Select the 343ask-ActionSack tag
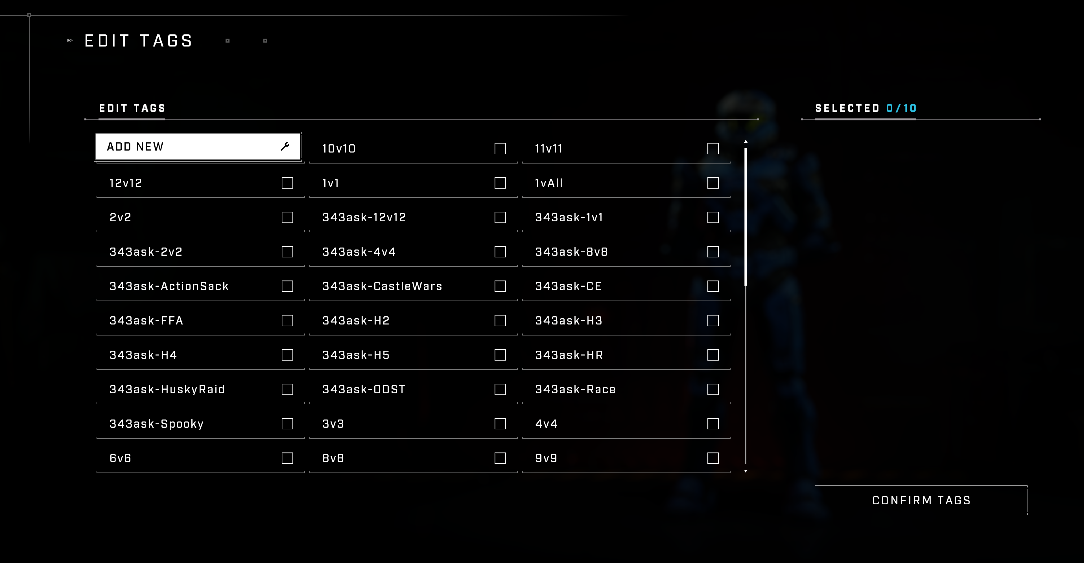Viewport: 1084px width, 563px height. (x=287, y=286)
